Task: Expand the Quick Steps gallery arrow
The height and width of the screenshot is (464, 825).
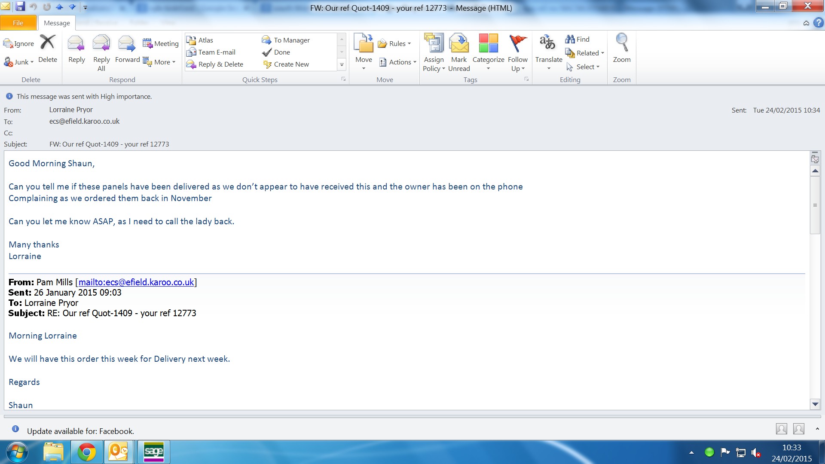Action: (x=342, y=64)
